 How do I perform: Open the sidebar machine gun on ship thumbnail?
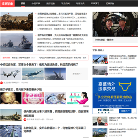tap(100, 59)
